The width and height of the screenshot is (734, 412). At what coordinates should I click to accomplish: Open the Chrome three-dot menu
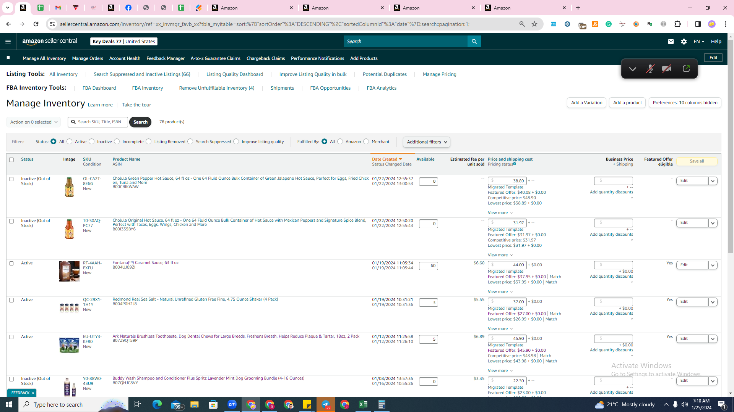[726, 24]
